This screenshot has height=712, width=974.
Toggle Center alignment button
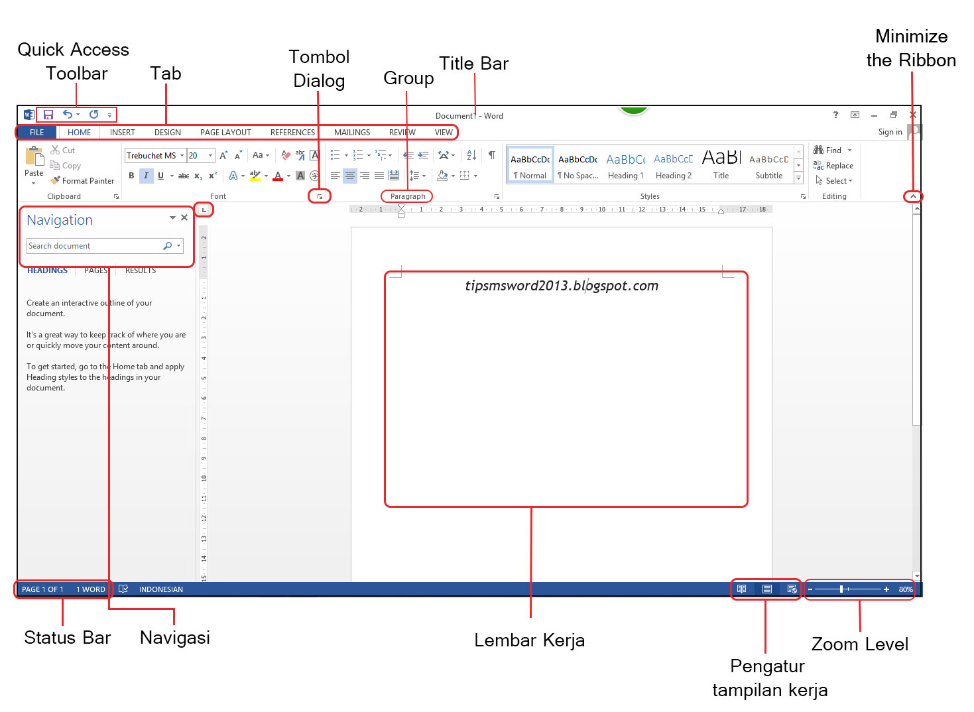point(350,176)
